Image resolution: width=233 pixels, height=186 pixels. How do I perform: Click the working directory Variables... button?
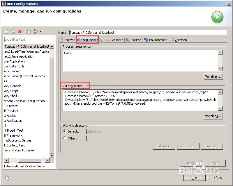[x=212, y=146]
